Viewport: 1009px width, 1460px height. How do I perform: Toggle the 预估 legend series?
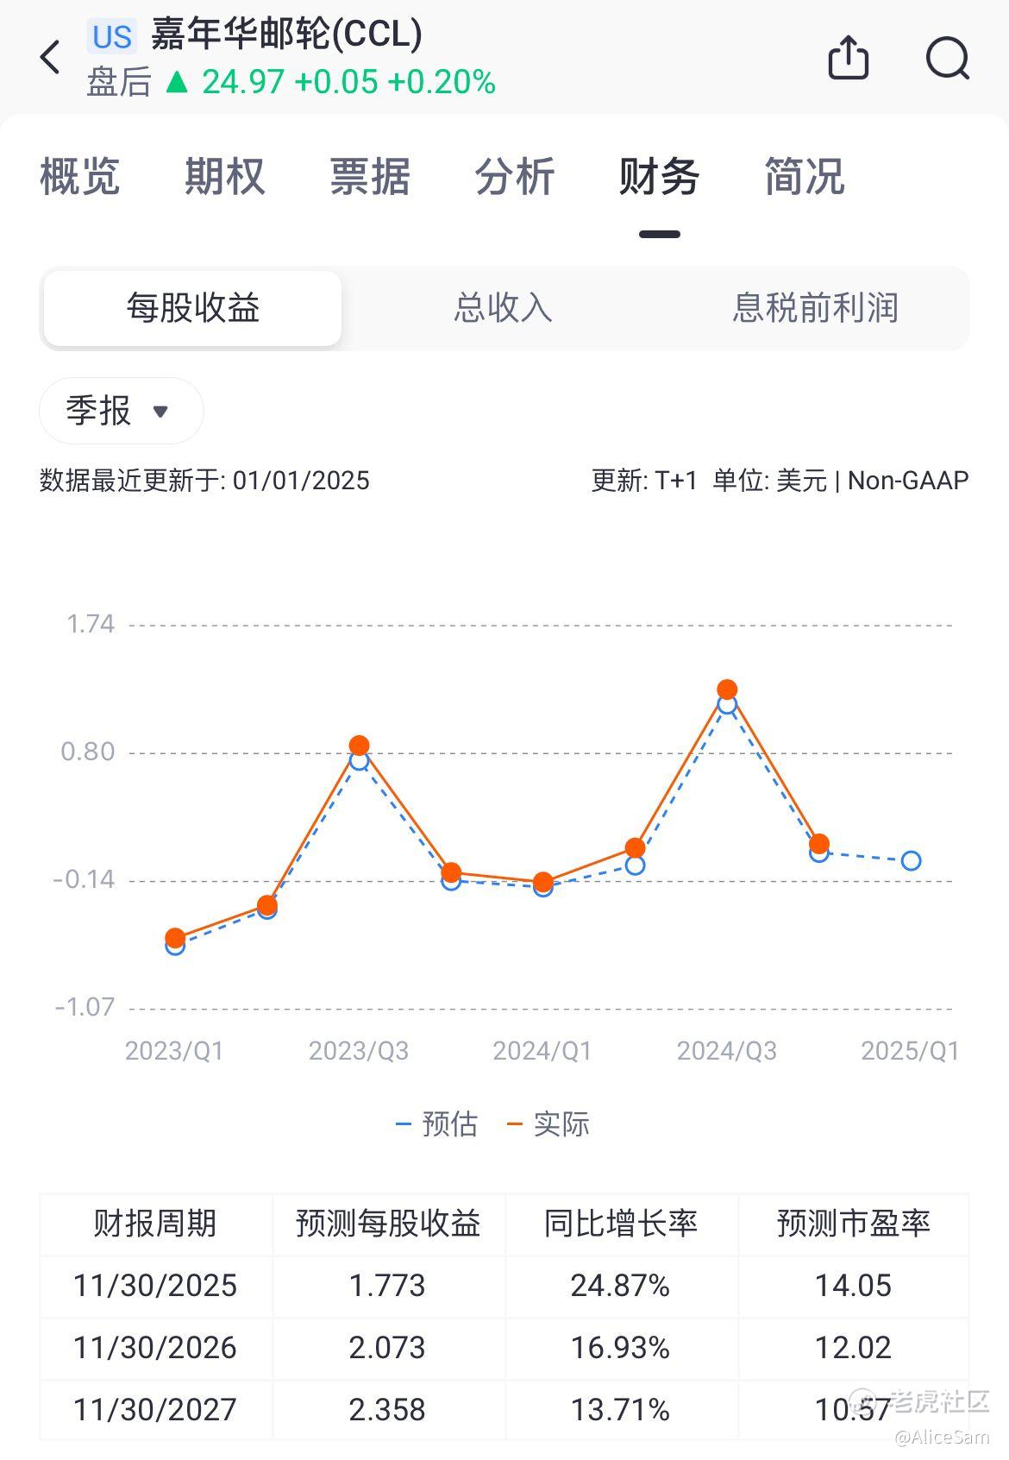pos(436,1123)
